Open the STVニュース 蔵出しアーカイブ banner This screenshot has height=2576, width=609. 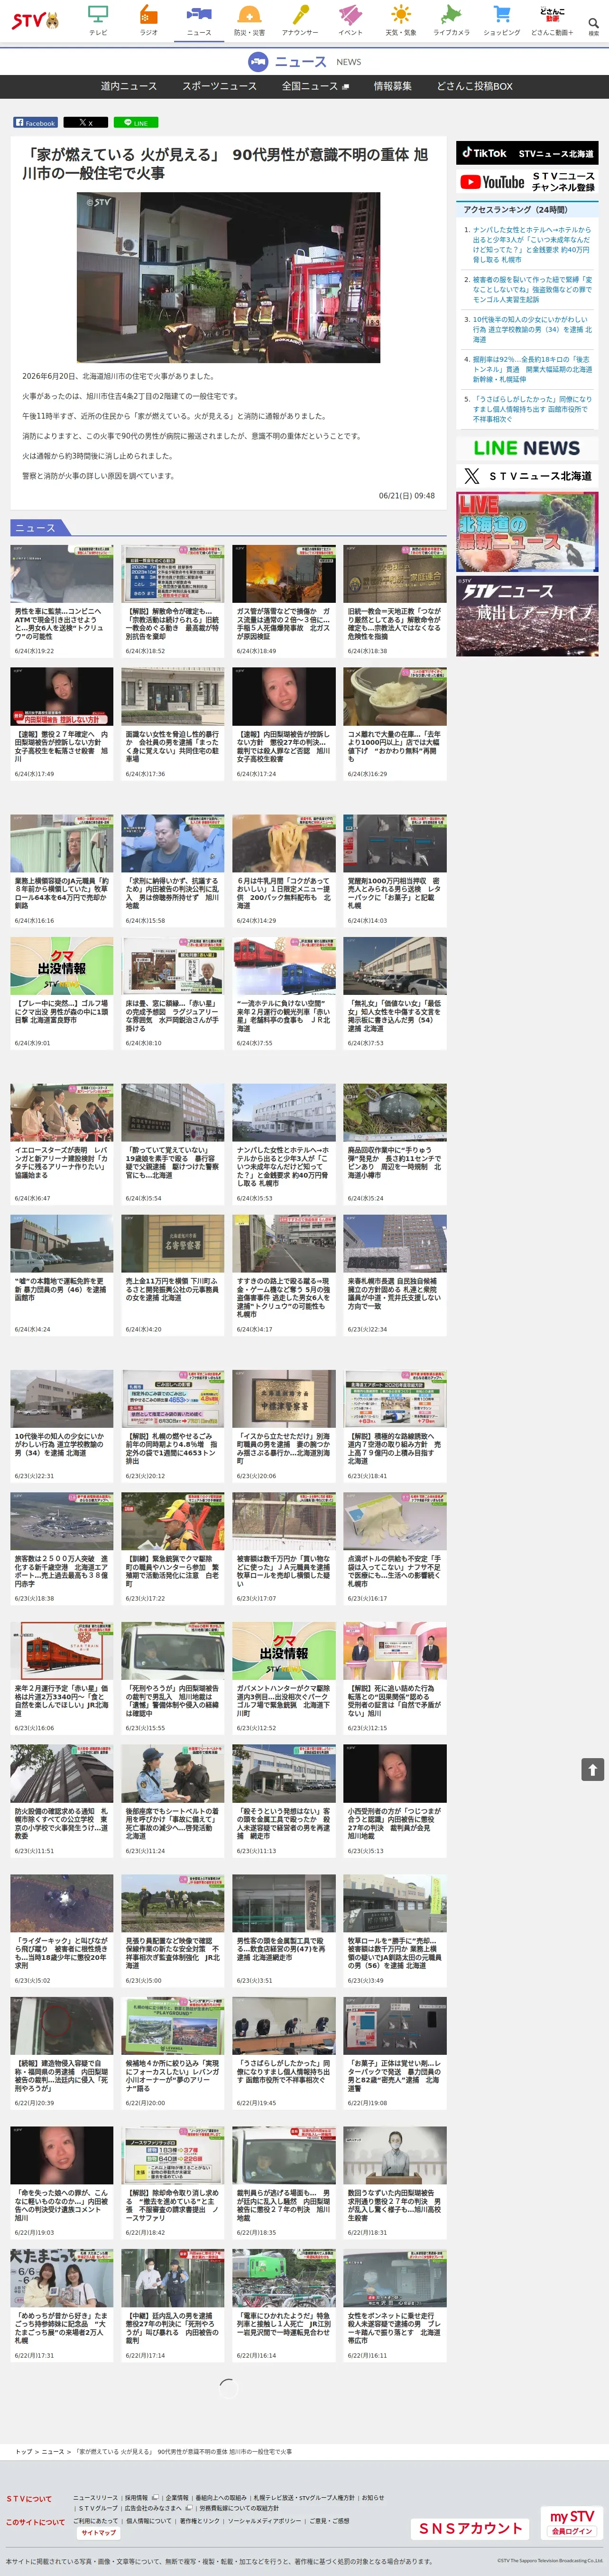(527, 616)
